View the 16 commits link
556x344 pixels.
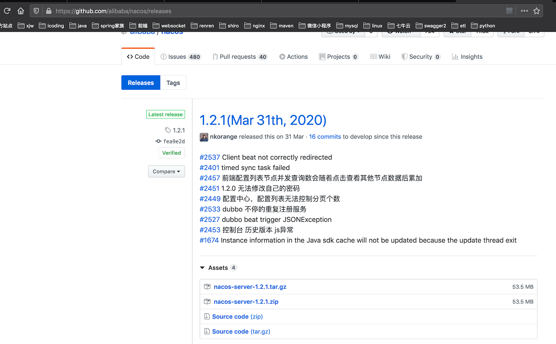click(325, 137)
